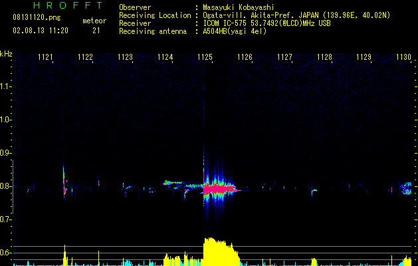The width and height of the screenshot is (418, 266).
Task: Click the 0.8 kHz axis label
Action: 5,186
